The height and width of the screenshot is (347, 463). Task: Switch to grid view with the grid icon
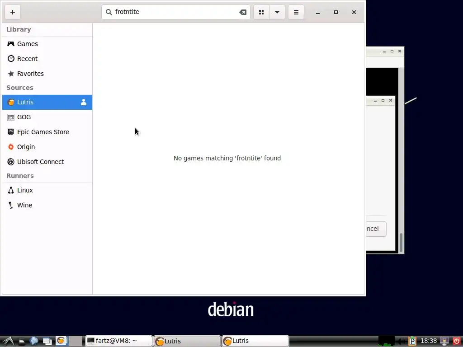tap(261, 12)
